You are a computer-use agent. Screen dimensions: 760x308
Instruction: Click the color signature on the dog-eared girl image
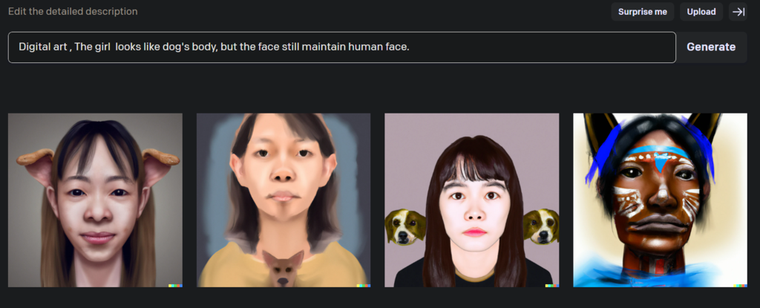click(x=175, y=286)
